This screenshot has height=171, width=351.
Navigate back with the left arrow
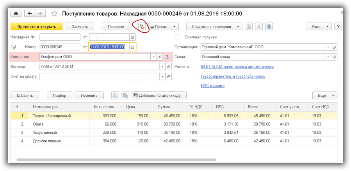30,13
